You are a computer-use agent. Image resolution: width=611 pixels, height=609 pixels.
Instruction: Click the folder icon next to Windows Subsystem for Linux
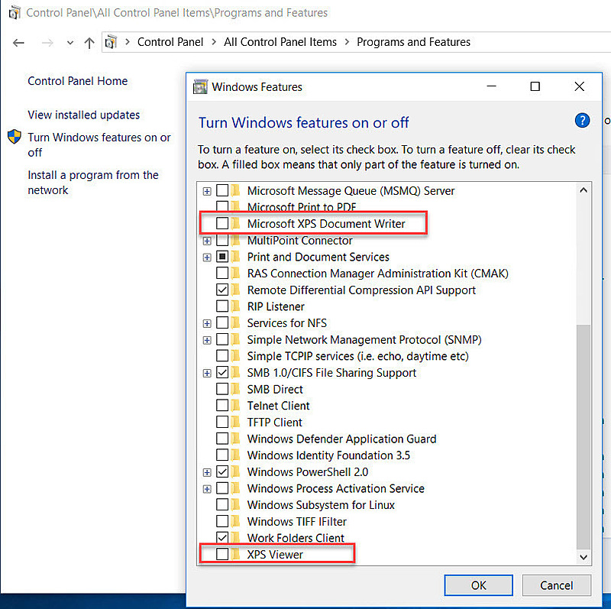click(x=234, y=504)
